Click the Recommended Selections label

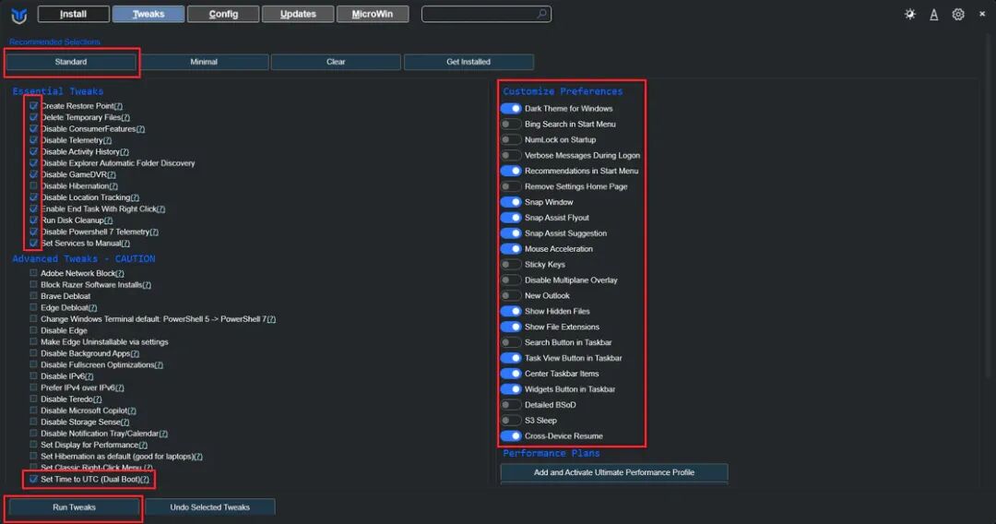pyautogui.click(x=54, y=42)
